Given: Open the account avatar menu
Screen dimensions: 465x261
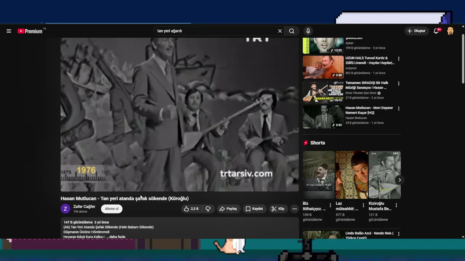Looking at the screenshot, I should click(450, 31).
